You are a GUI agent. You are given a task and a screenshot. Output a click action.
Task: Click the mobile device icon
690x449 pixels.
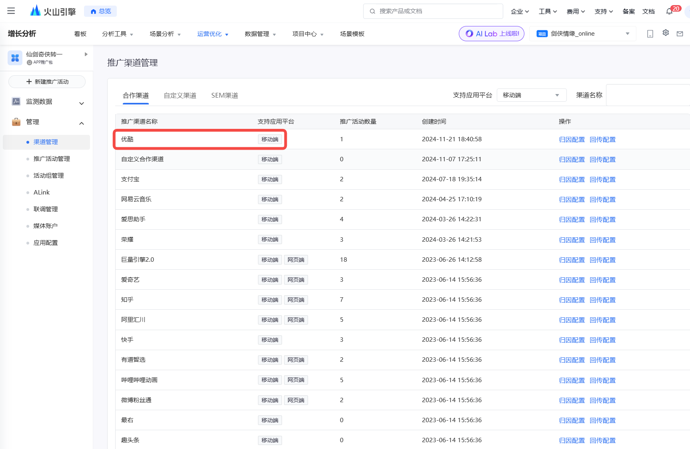(x=650, y=34)
